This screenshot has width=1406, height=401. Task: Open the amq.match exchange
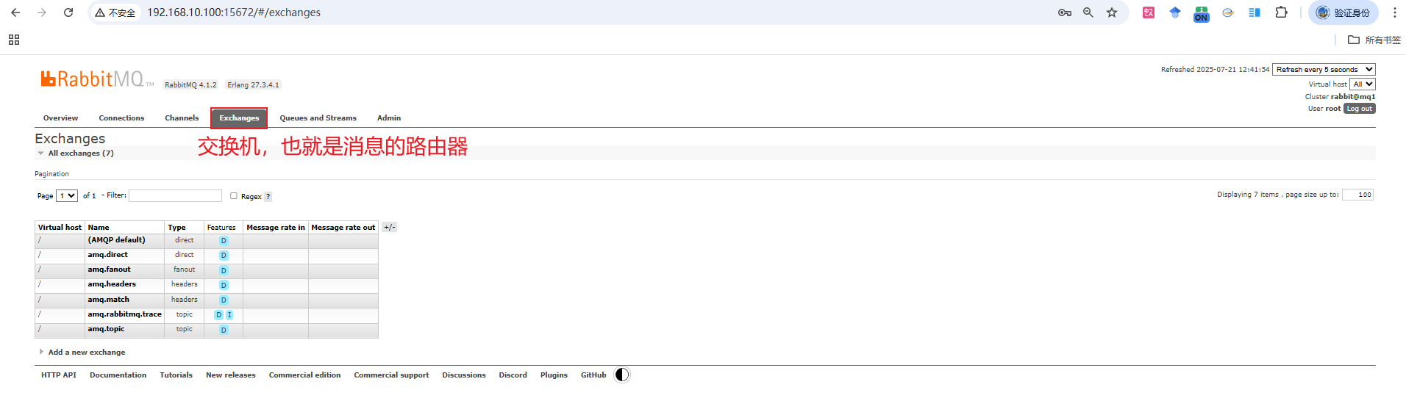(x=108, y=300)
